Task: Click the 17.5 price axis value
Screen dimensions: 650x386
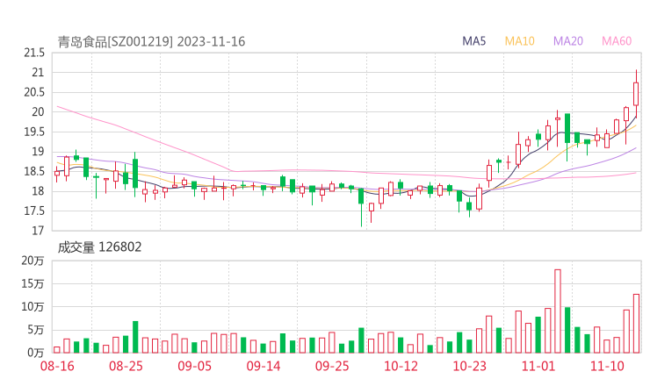Action: click(x=34, y=211)
